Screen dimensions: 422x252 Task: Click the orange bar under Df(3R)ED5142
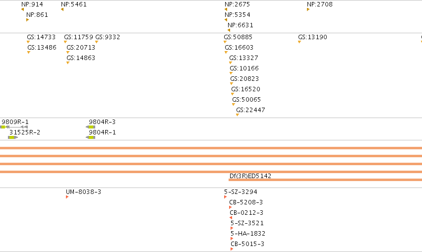[x=325, y=180]
